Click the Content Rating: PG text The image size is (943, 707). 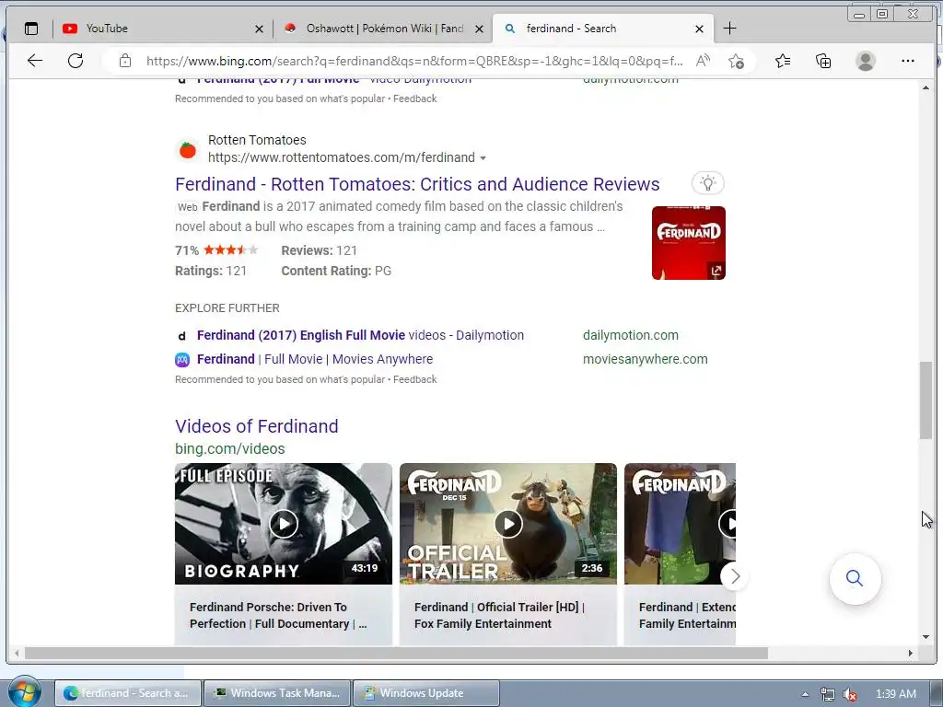[x=336, y=272]
